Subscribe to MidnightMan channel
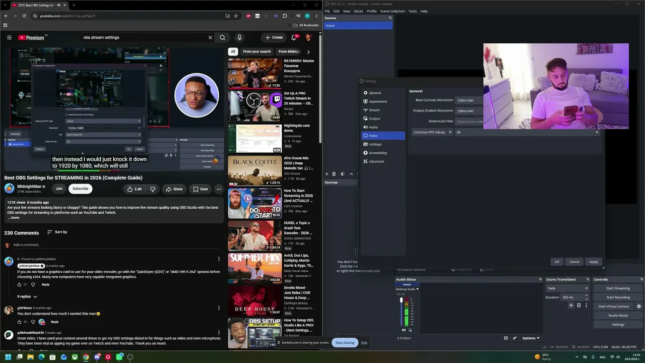The height and width of the screenshot is (363, 645). [x=80, y=189]
